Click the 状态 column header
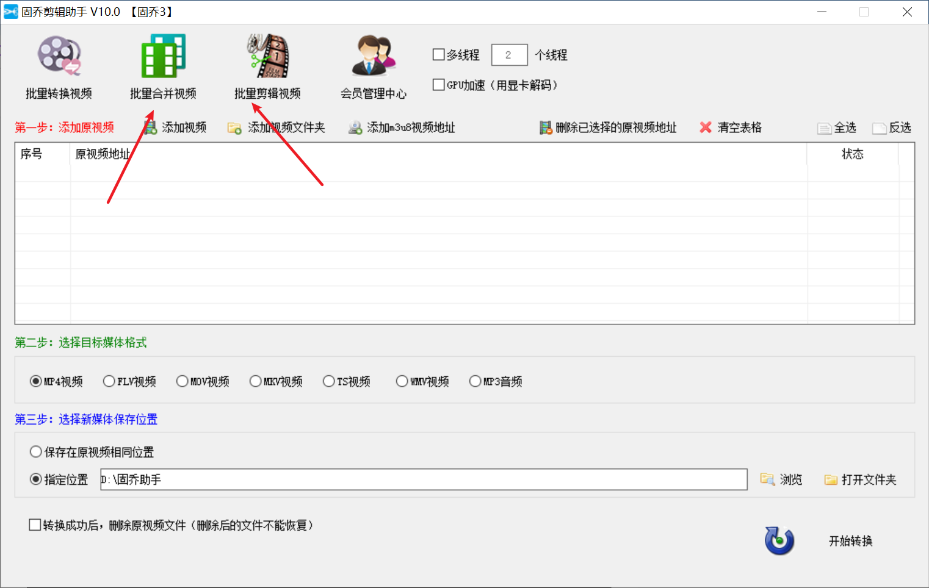This screenshot has height=588, width=929. coord(853,154)
